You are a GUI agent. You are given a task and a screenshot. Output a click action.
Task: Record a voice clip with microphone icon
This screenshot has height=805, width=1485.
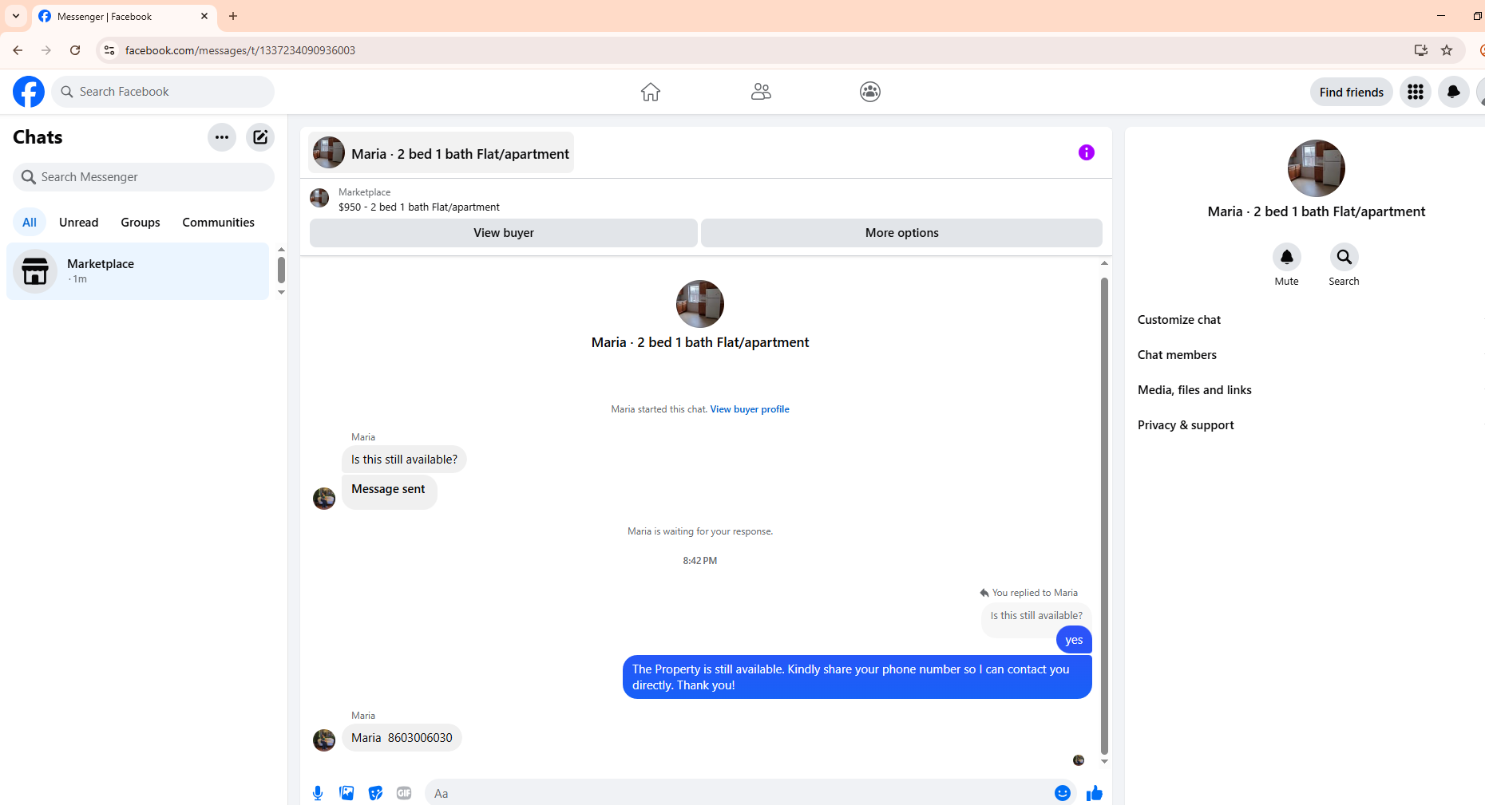pos(318,793)
